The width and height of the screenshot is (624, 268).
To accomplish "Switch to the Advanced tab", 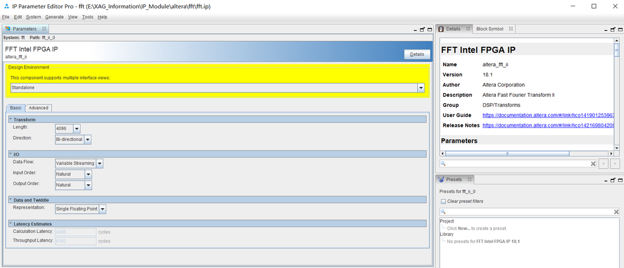I will pos(39,107).
